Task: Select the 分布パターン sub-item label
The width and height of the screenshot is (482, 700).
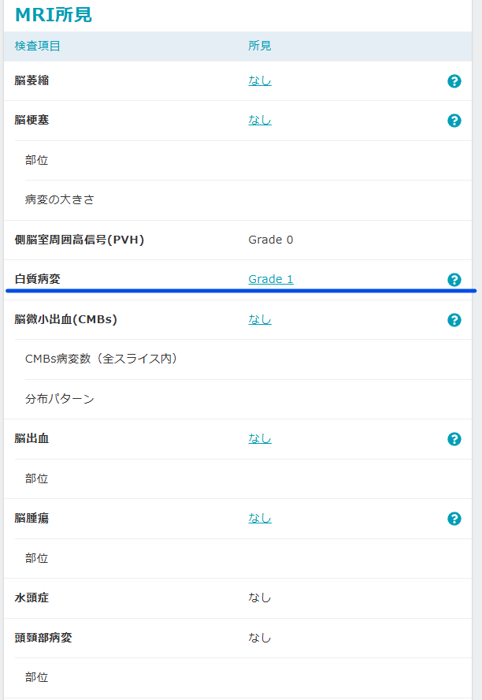Action: point(60,399)
